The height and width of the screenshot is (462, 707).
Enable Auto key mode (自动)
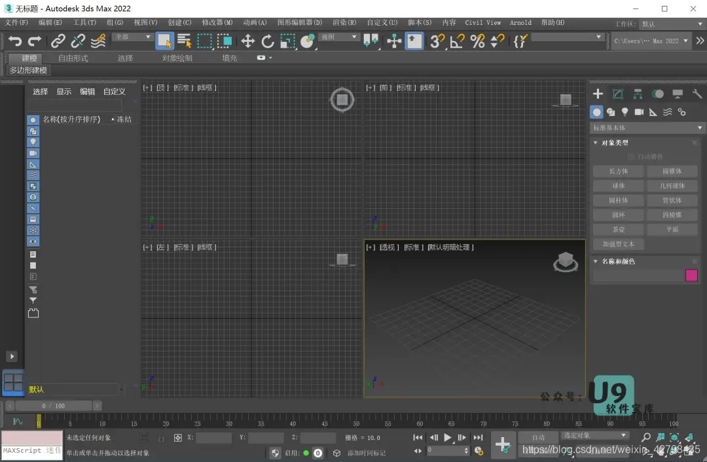538,437
